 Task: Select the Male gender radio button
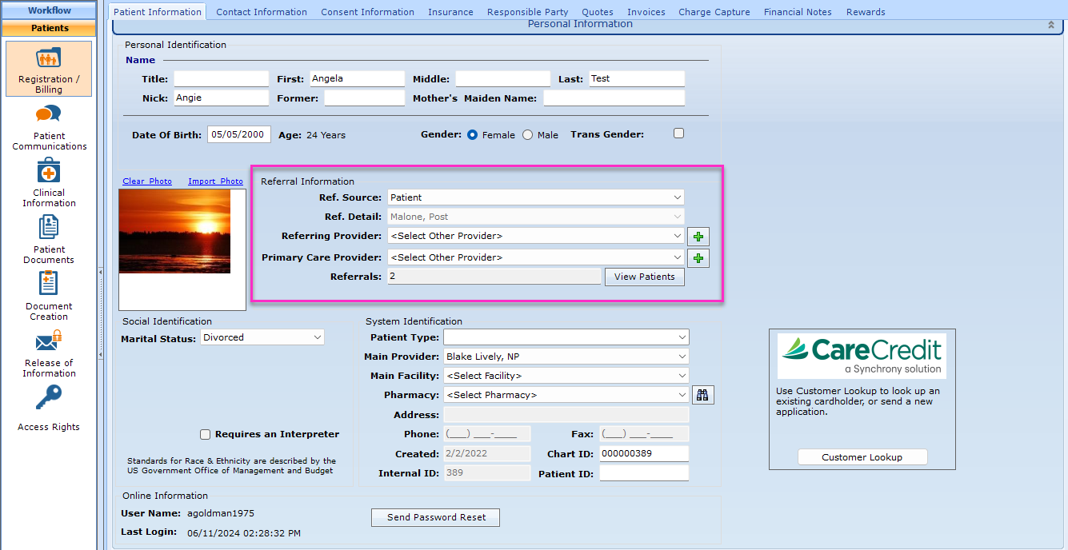click(x=526, y=134)
